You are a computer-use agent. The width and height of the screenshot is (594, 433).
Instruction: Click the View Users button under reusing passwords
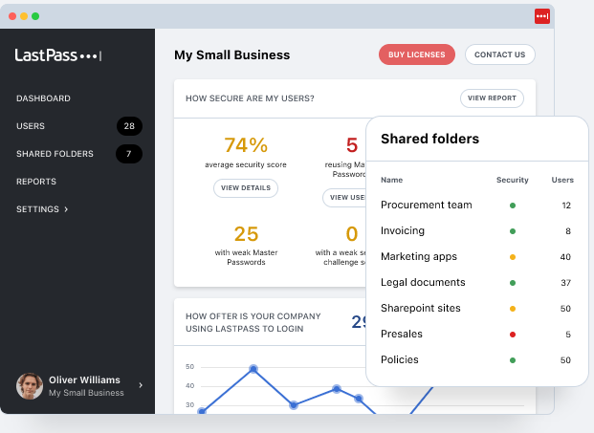344,198
